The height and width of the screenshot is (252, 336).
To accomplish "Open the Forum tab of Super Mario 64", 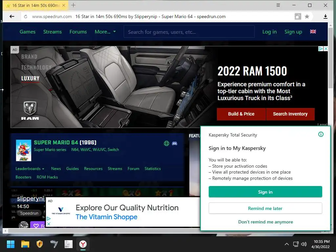I will click(133, 169).
